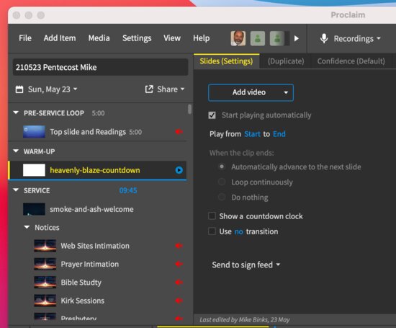
Task: Open the Add video dropdown arrow
Action: point(286,92)
